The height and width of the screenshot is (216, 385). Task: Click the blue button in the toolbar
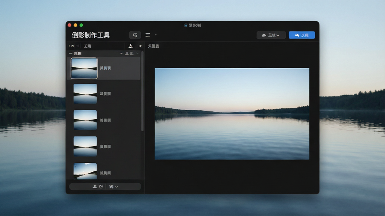[x=302, y=35]
